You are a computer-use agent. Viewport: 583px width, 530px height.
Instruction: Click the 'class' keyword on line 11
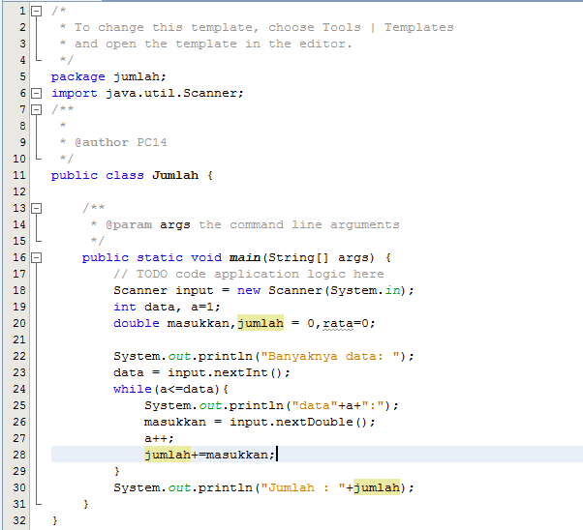click(125, 175)
